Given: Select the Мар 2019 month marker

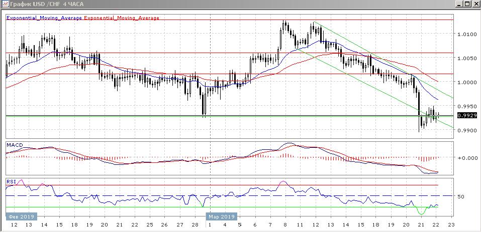Looking at the screenshot, I should click(x=221, y=216).
